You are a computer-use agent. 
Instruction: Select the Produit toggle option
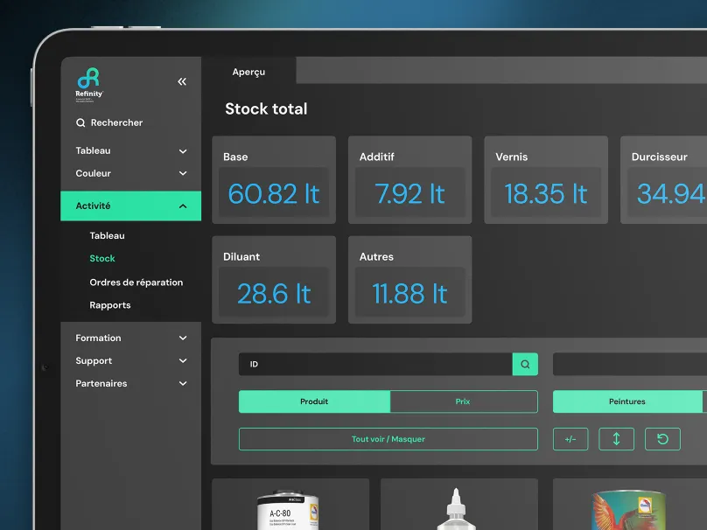pos(314,401)
